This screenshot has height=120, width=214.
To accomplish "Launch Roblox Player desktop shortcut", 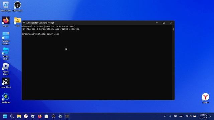I will (x=6, y=69).
